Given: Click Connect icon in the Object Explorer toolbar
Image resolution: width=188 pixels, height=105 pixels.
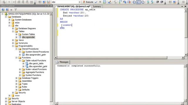Looking at the screenshot, I should click(3, 10).
